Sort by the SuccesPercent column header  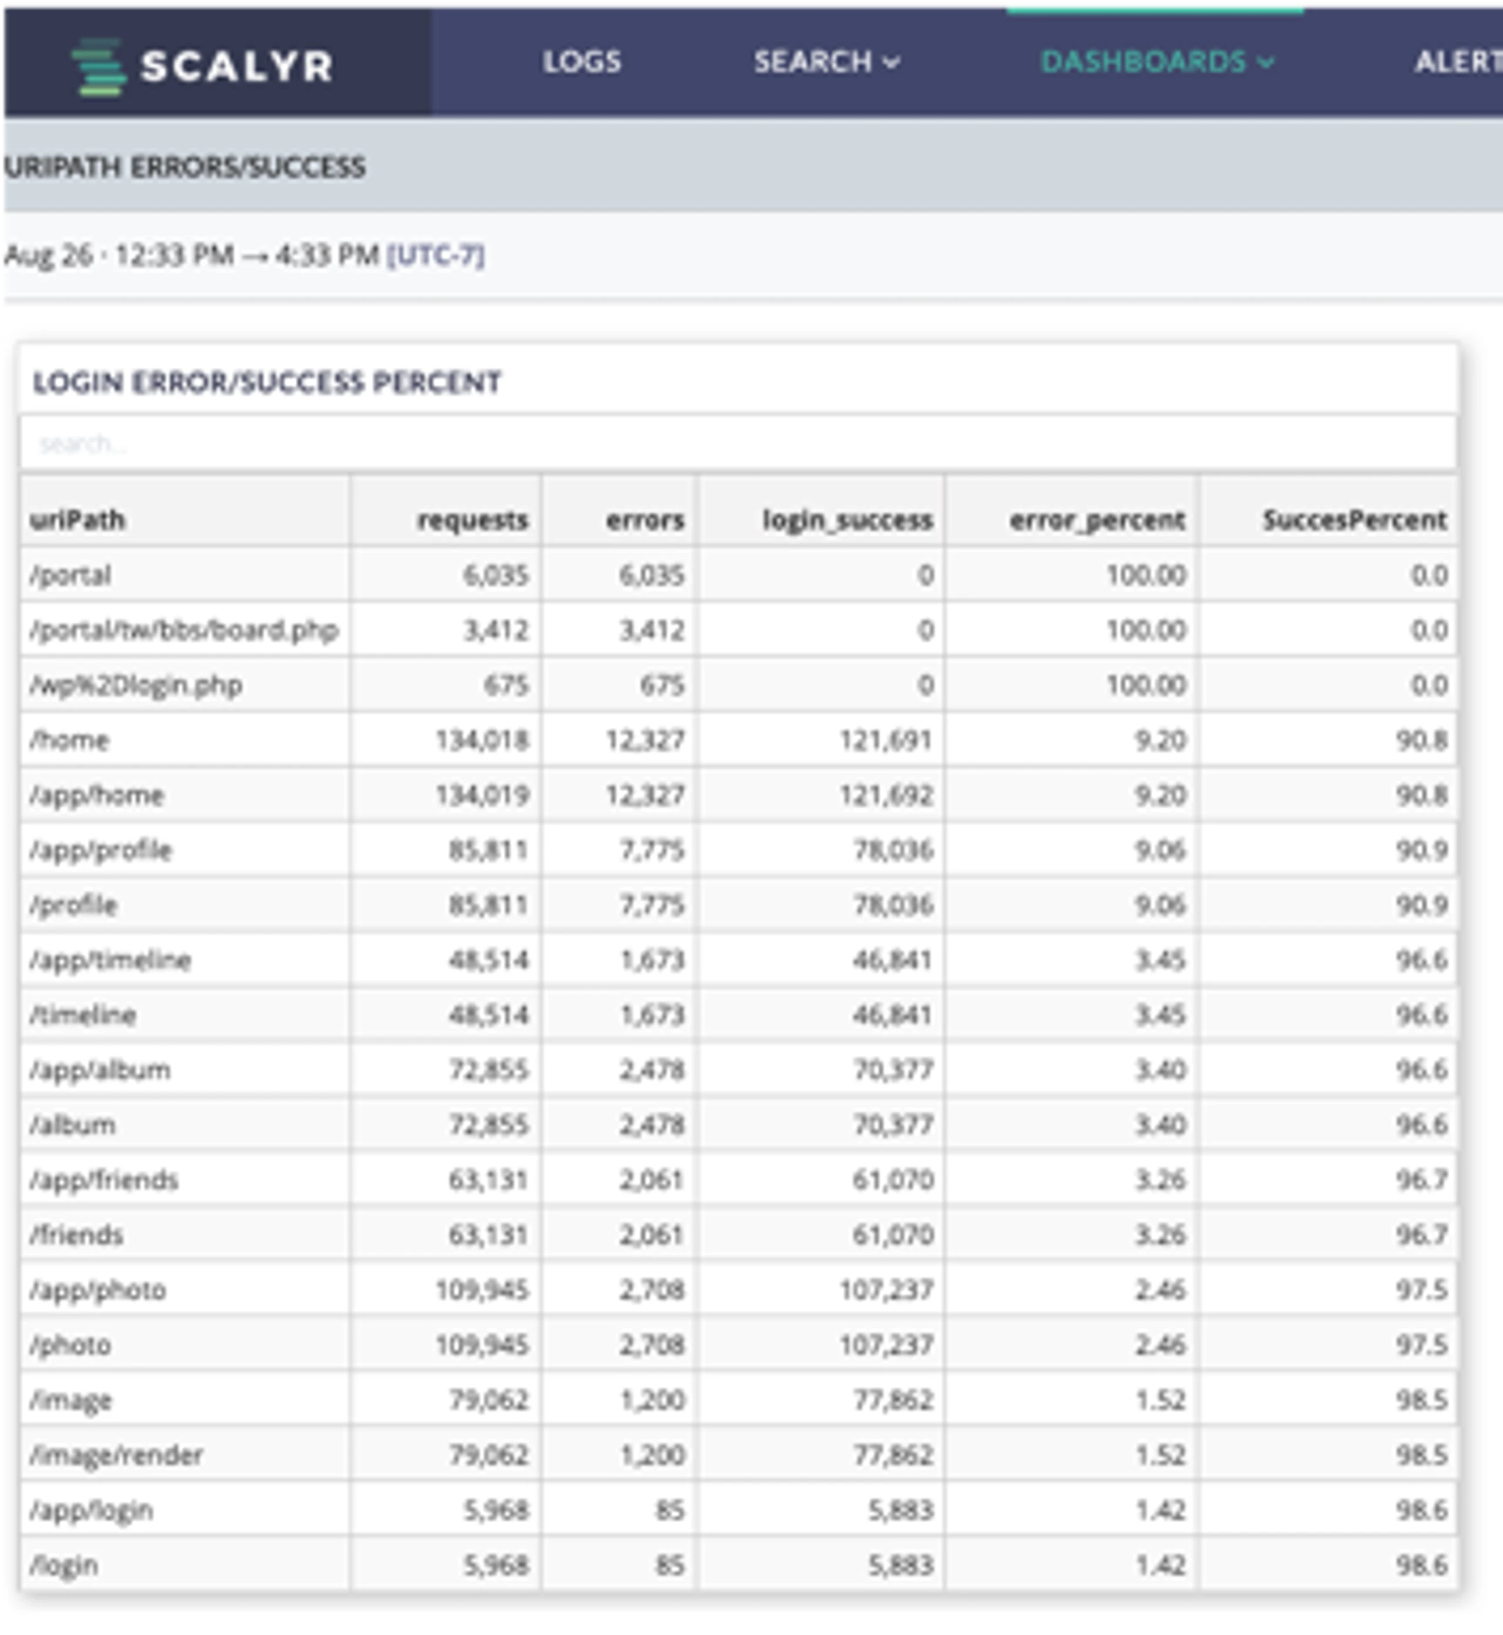pyautogui.click(x=1354, y=520)
